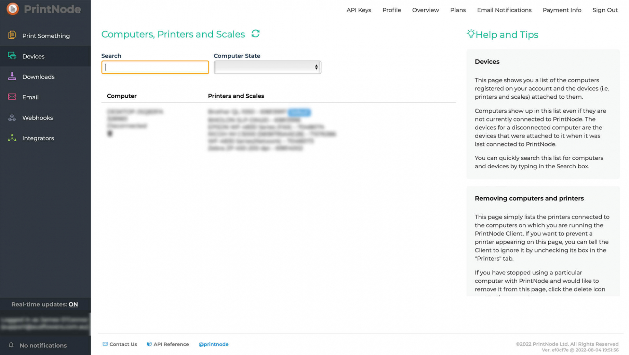Select the Webhooks icon
Screen dimensions: 629x355
click(x=12, y=117)
